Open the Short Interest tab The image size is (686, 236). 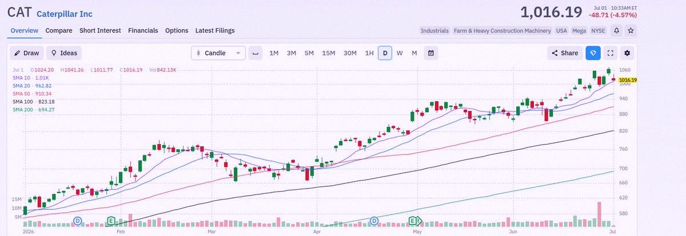pos(100,30)
